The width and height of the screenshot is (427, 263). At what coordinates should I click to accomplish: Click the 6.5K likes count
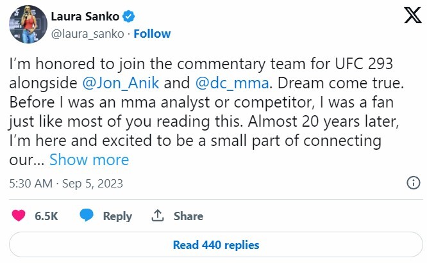pyautogui.click(x=46, y=216)
